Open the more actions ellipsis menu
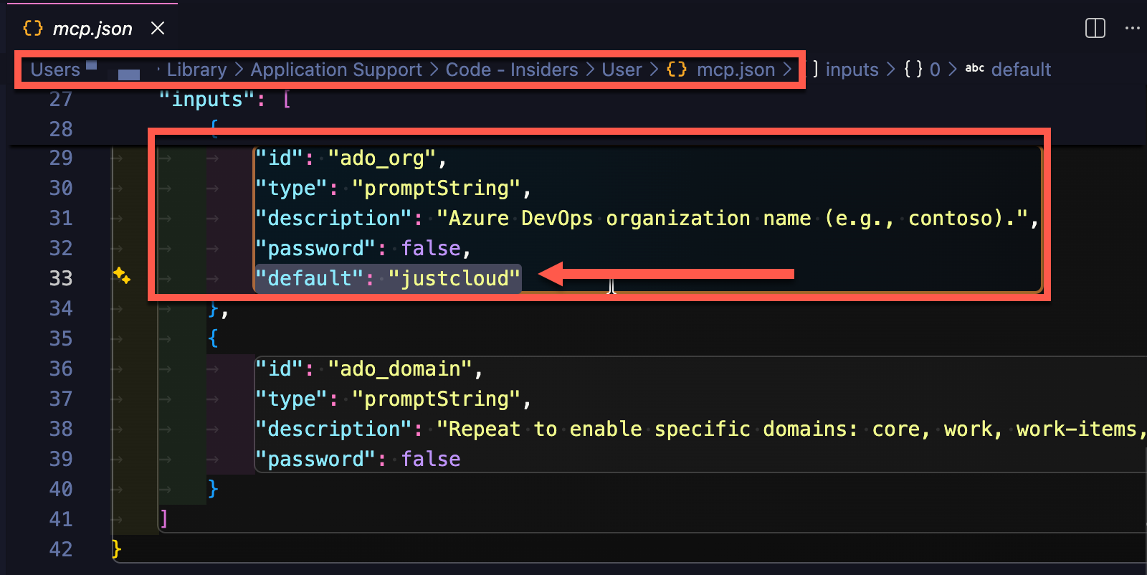Screen dimensions: 1147x575 (x=1133, y=28)
